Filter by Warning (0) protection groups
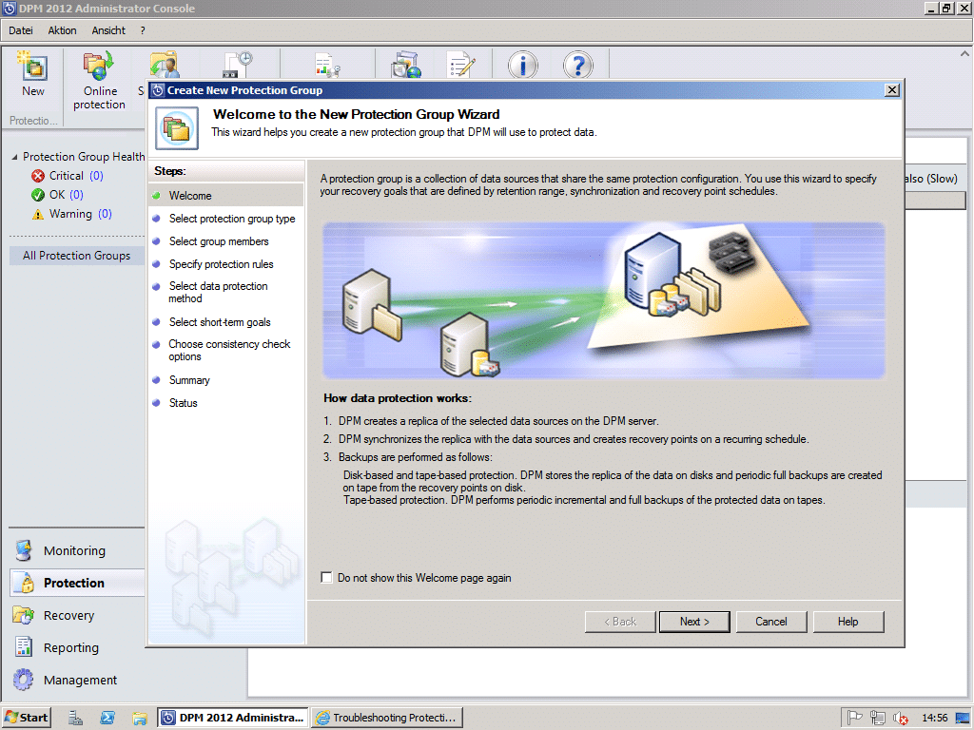The height and width of the screenshot is (730, 974). click(71, 214)
